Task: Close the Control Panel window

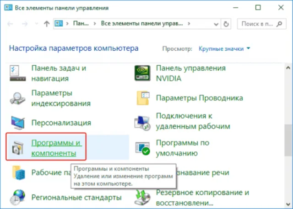Action: pos(281,8)
